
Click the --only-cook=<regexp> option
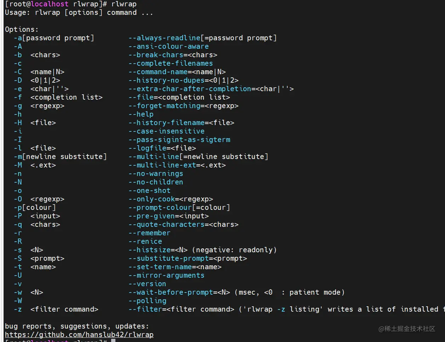[x=171, y=199]
